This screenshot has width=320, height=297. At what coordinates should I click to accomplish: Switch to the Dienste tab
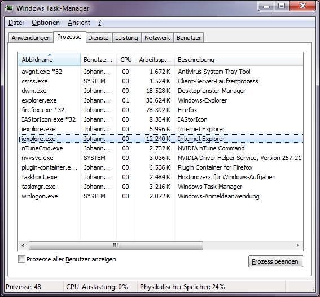coord(98,38)
